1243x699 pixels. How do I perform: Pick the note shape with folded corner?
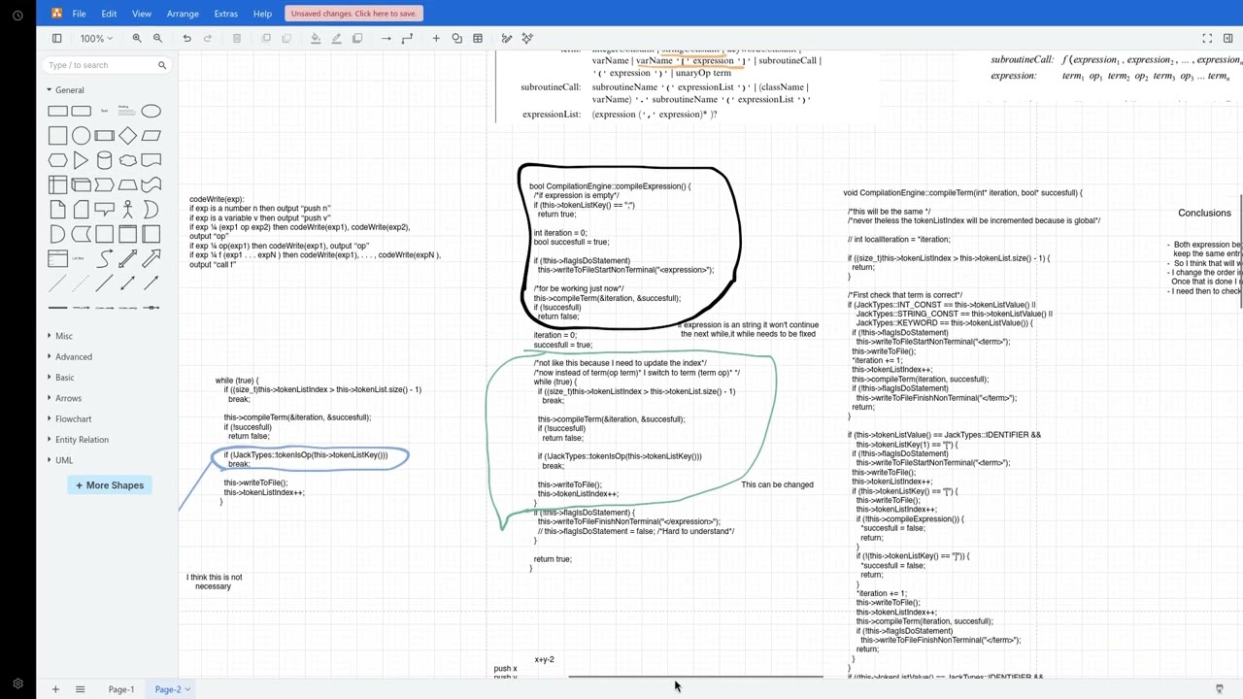pos(57,209)
